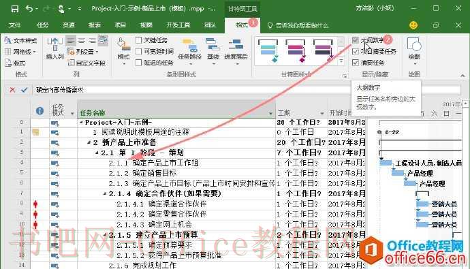Toggle the 摘要任务 checkbox
This screenshot has height=269, width=470.
click(355, 63)
